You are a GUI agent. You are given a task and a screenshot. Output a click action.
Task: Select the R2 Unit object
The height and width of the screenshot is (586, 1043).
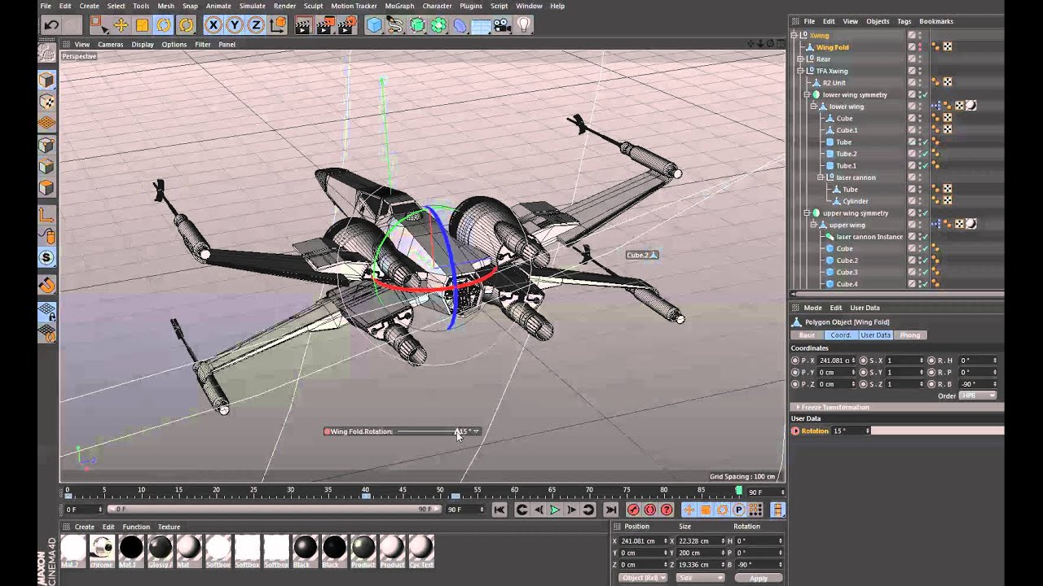834,83
